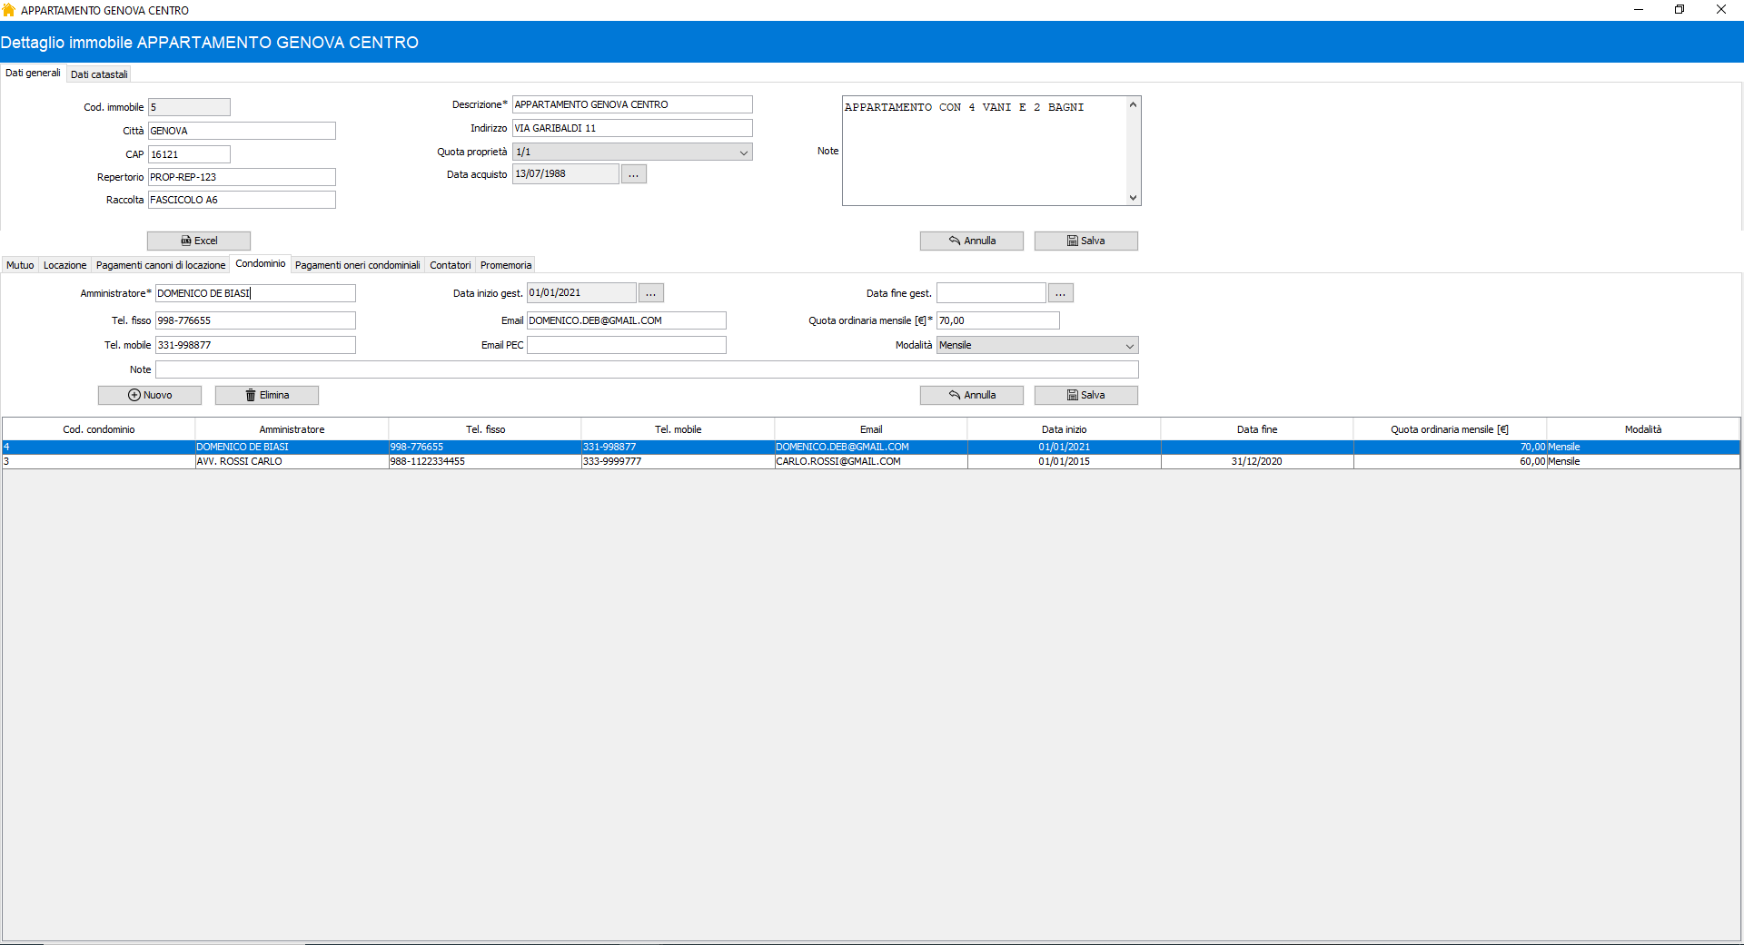Undo property changes with upper Annulla
1744x945 pixels.
971,241
